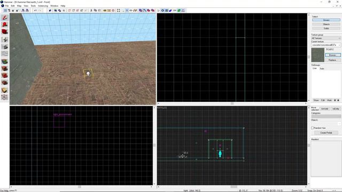Switch to the User VisGroups tab
Screen dimensions: 342x192
pos(315,68)
